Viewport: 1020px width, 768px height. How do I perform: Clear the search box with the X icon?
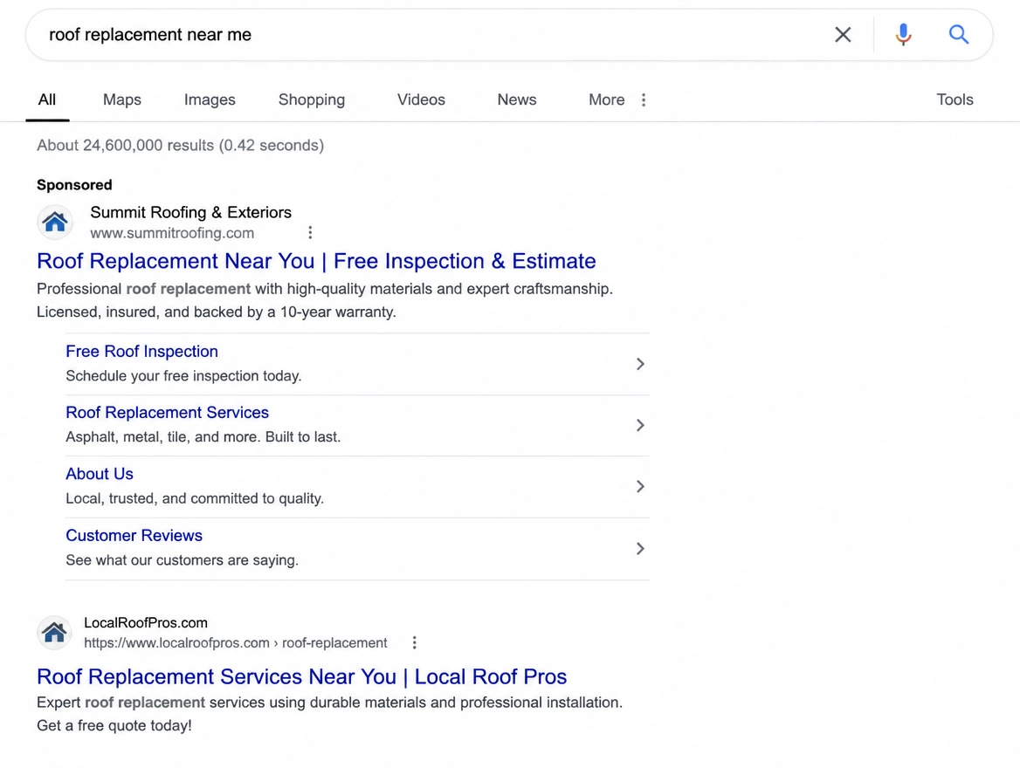pyautogui.click(x=843, y=34)
